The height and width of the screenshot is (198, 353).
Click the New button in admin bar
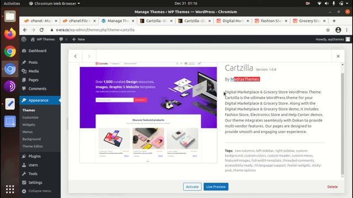pos(78,39)
